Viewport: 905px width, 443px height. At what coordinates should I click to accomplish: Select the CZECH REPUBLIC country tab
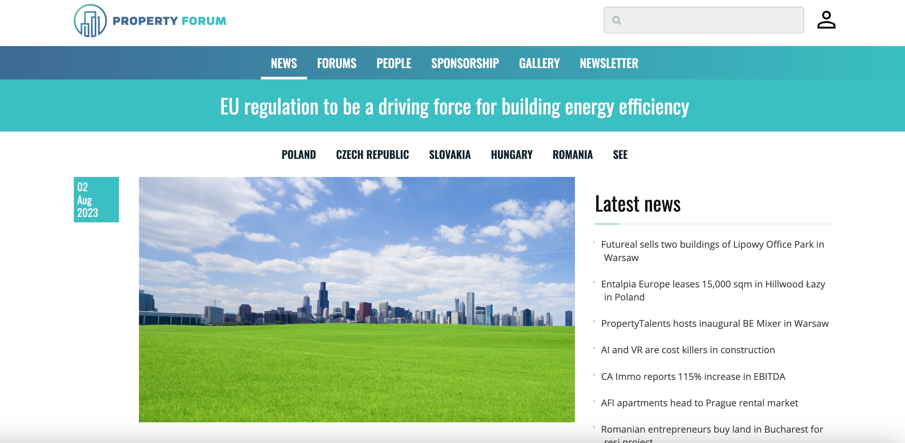(x=372, y=155)
